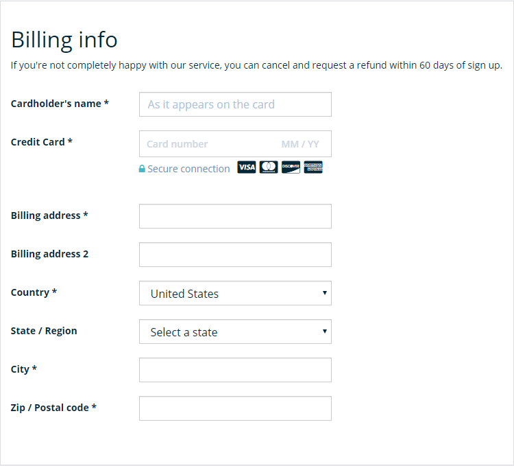Click the Billing info heading
514x466 pixels.
point(64,40)
